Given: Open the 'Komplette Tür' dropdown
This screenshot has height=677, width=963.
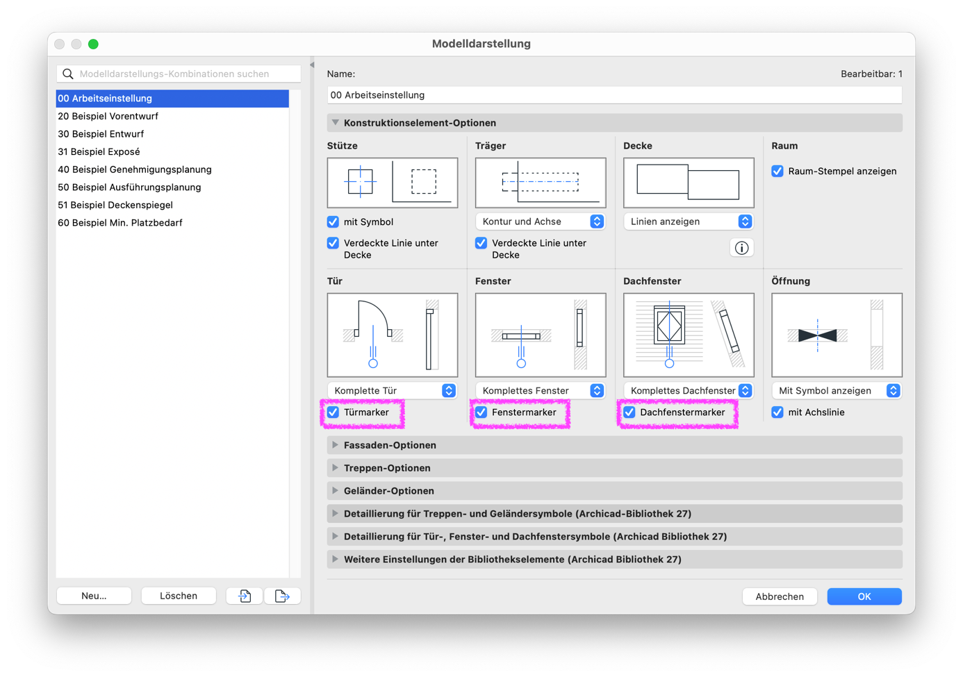Looking at the screenshot, I should point(393,391).
